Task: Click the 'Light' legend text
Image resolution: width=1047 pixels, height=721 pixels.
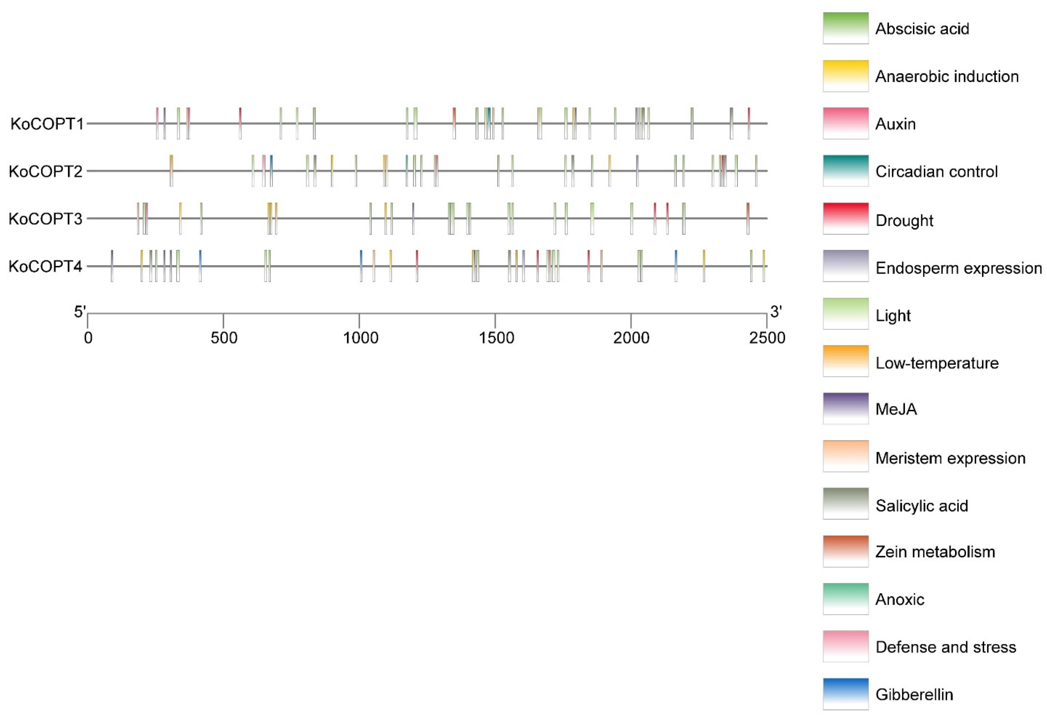Action: tap(893, 316)
